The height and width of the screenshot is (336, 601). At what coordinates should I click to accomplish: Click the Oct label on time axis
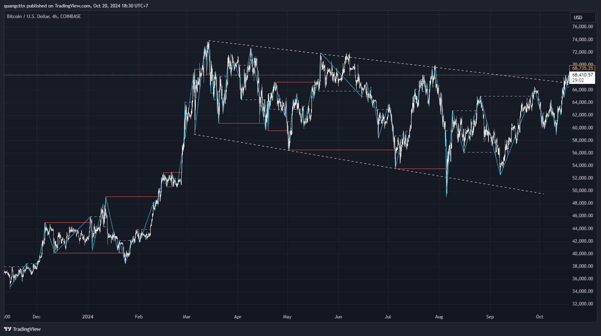coord(539,317)
